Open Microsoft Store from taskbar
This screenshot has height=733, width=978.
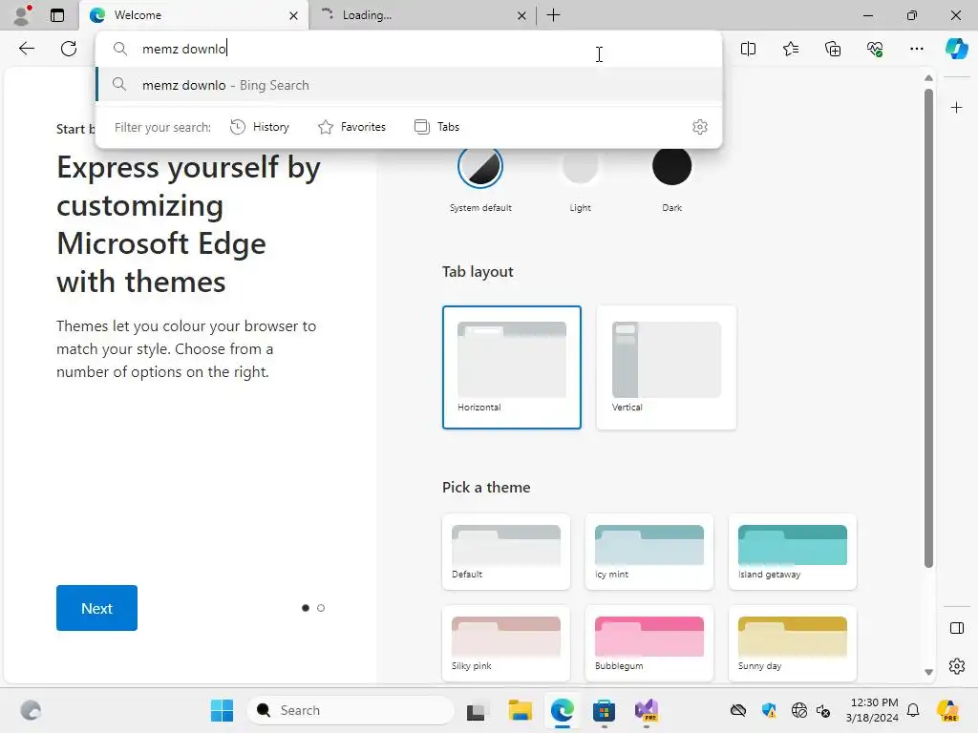point(604,710)
